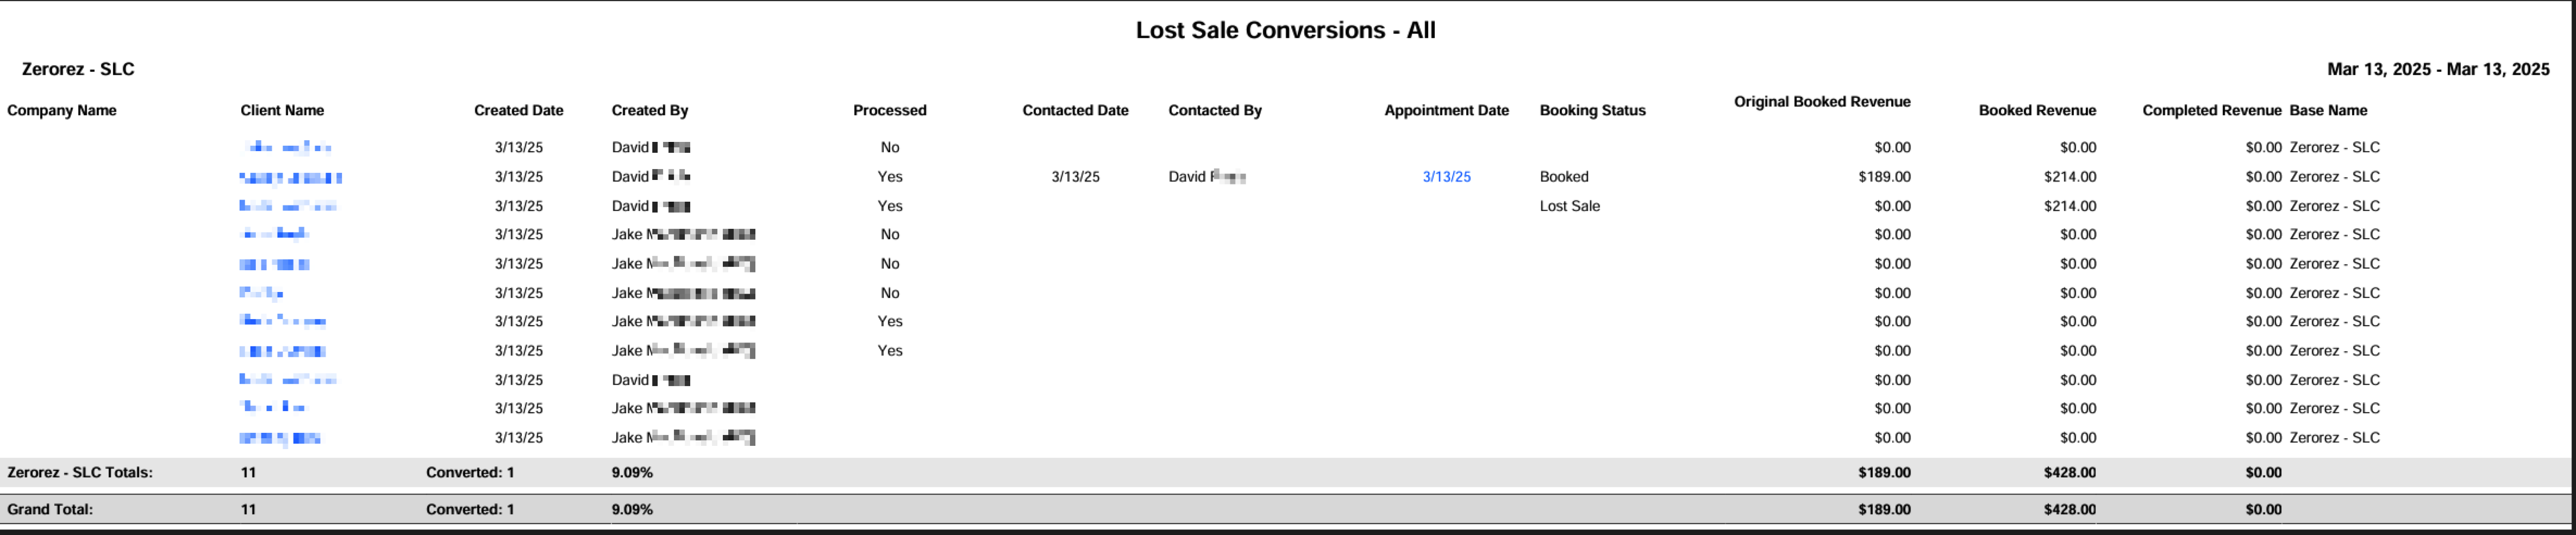The width and height of the screenshot is (2576, 535).
Task: Click the Booking Status column header
Action: click(x=1592, y=110)
